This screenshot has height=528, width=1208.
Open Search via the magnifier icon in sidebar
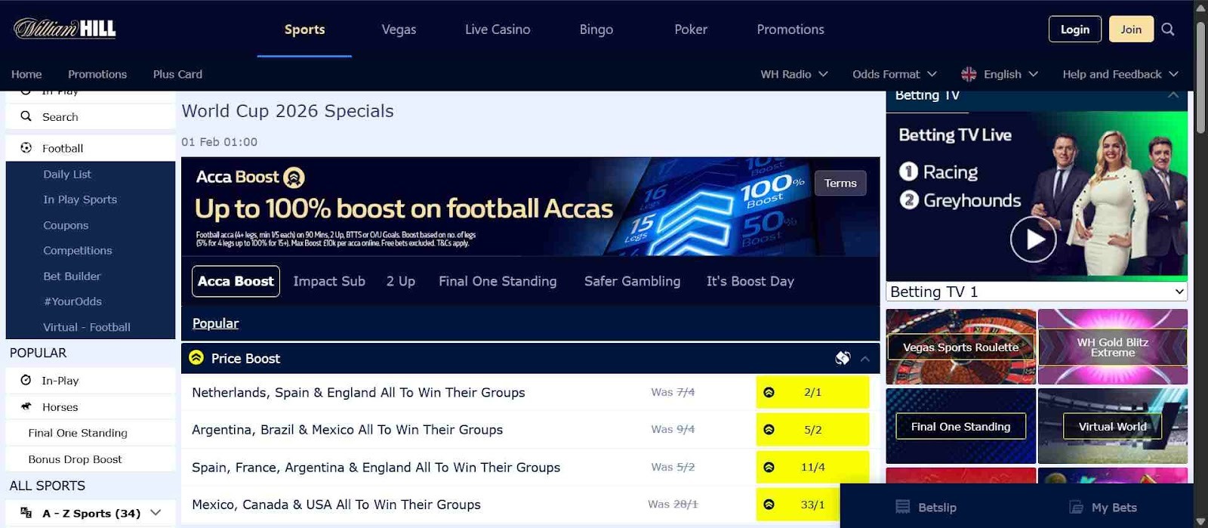pyautogui.click(x=26, y=116)
